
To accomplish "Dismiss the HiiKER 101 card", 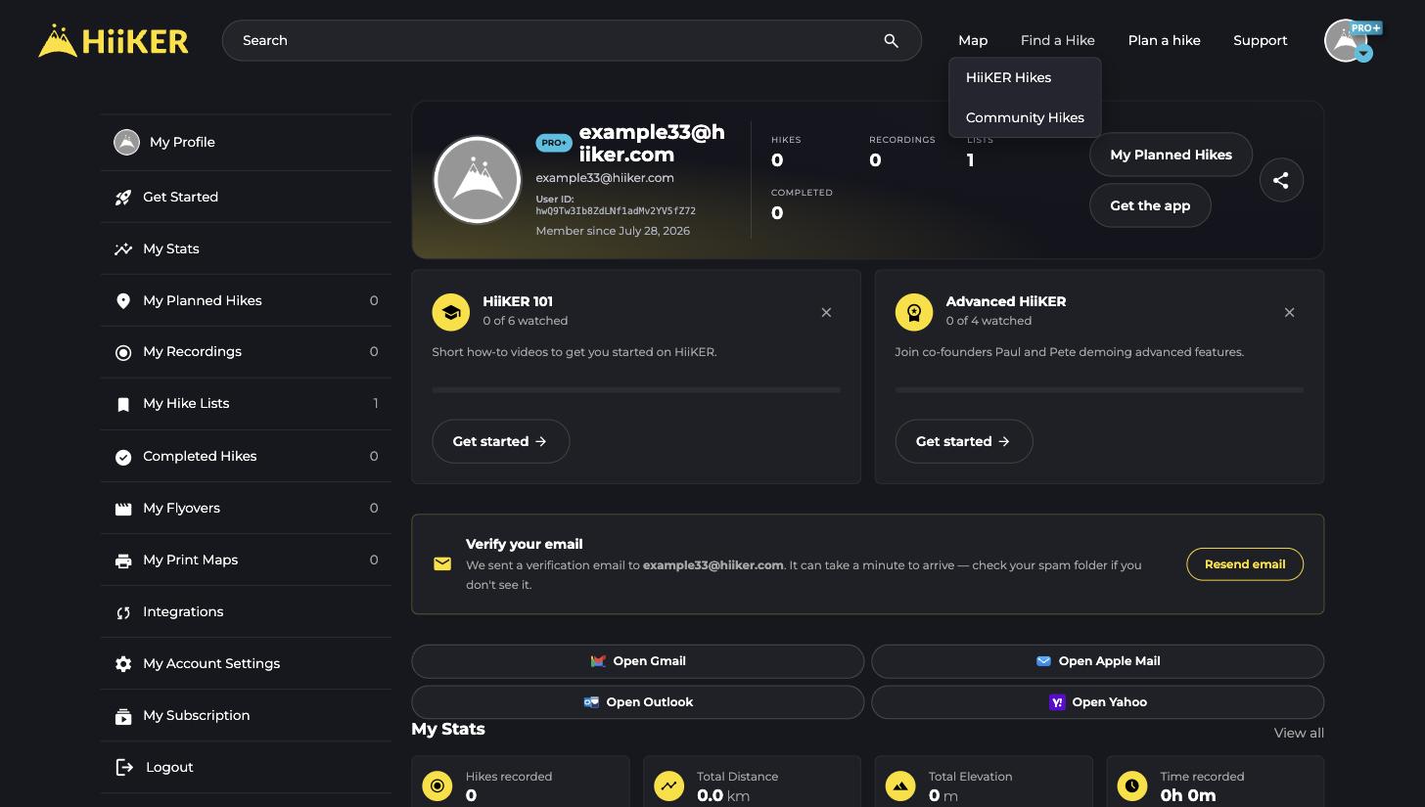I will [x=826, y=312].
